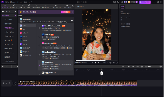Filter models by Kling AI
The width and height of the screenshot is (164, 97).
pyautogui.click(x=28, y=40)
